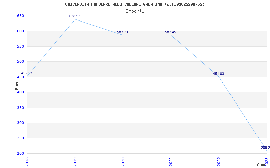Click the 2023 x-axis year label
The height and width of the screenshot is (168, 270).
coord(267,162)
